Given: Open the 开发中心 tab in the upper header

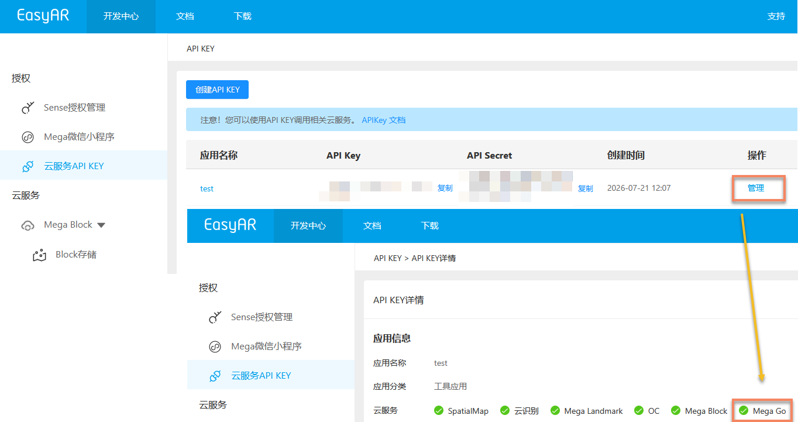Looking at the screenshot, I should 121,16.
